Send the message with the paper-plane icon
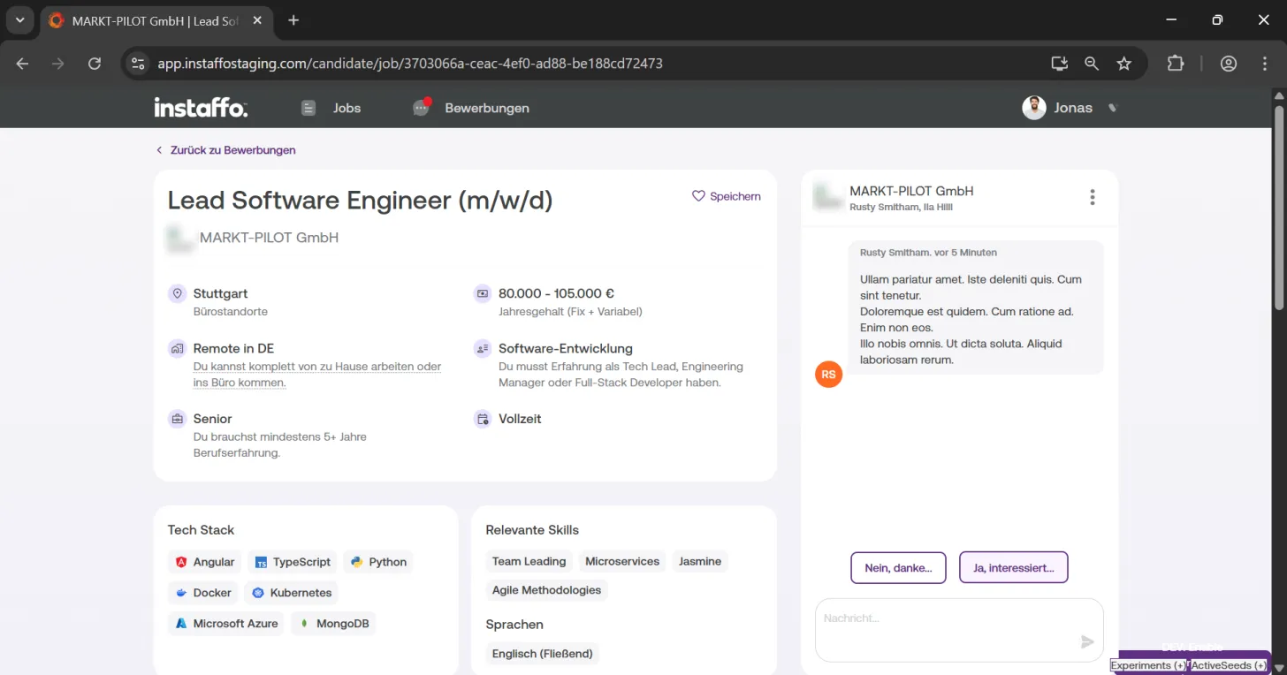This screenshot has height=675, width=1287. pos(1087,642)
